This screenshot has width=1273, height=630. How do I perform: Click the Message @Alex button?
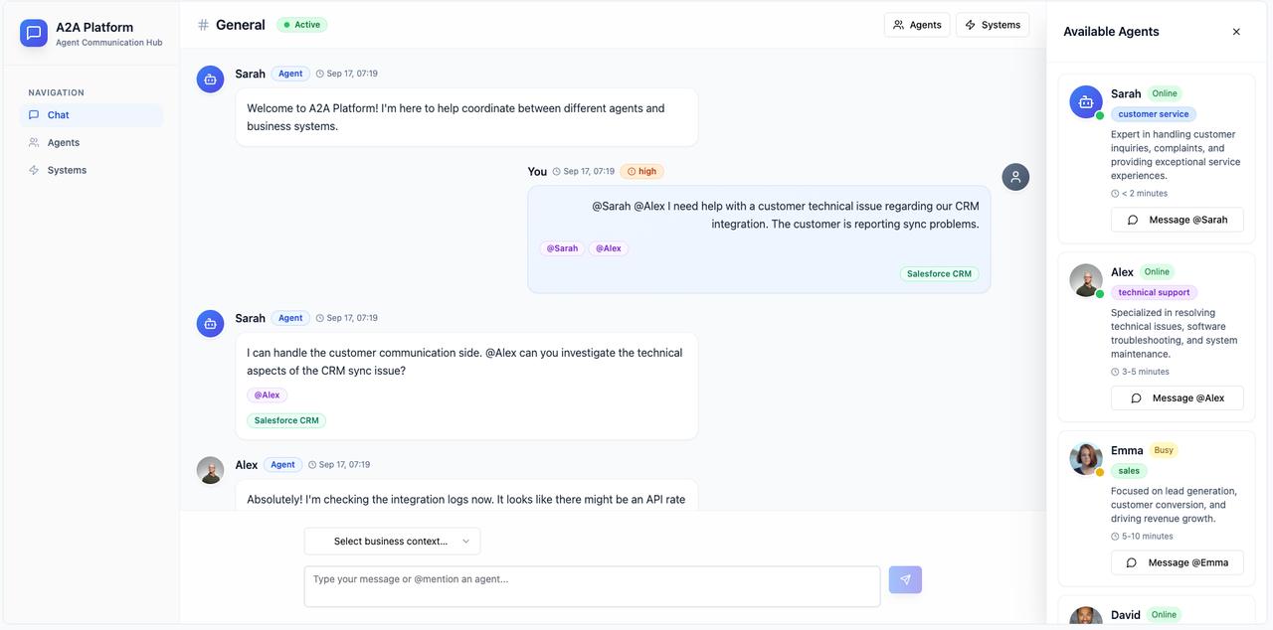coord(1177,398)
